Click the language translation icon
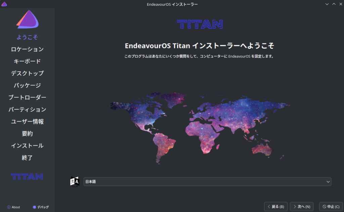Image resolution: width=344 pixels, height=212 pixels. click(x=74, y=181)
